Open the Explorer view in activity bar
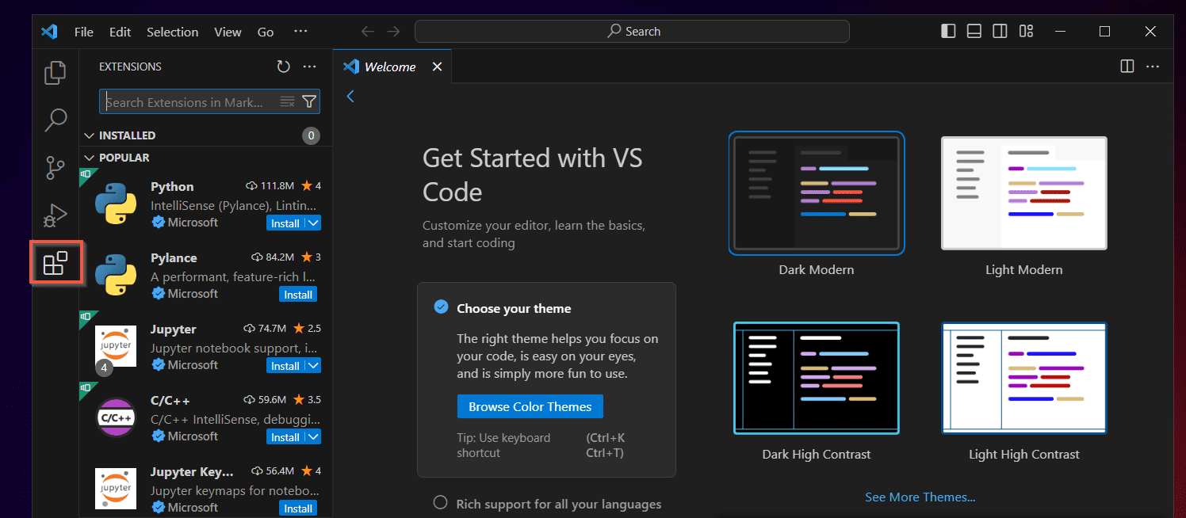The height and width of the screenshot is (518, 1186). [55, 73]
